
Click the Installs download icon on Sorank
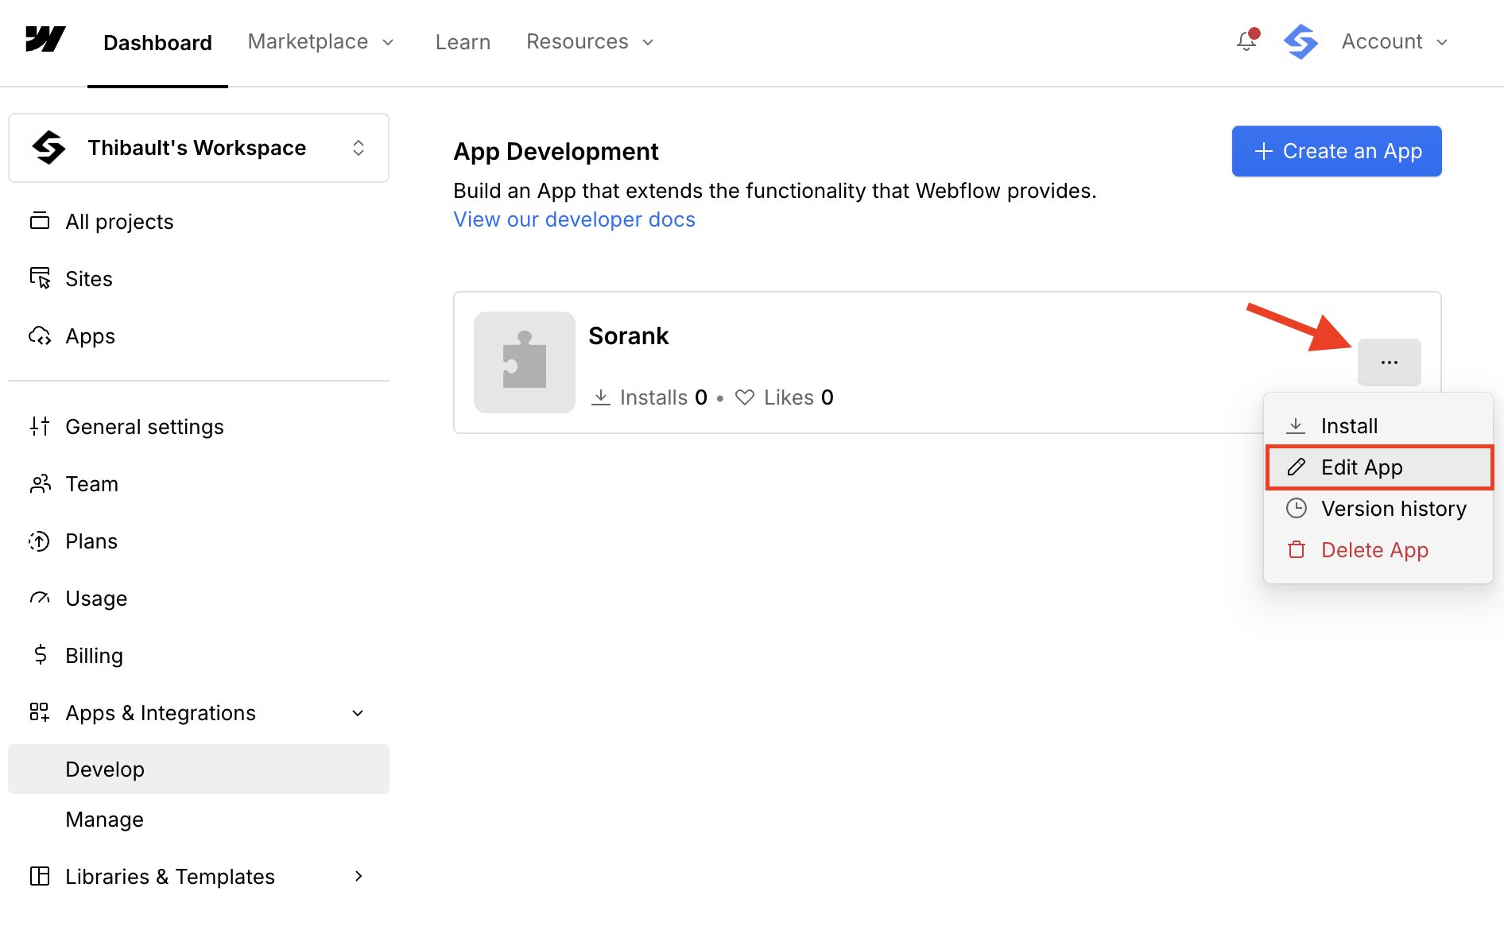pyautogui.click(x=601, y=397)
